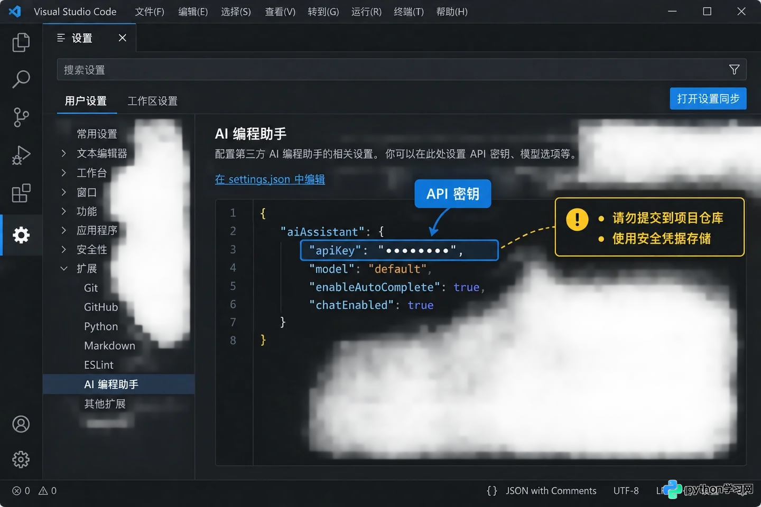Open the Run and Debug view
The height and width of the screenshot is (507, 761).
[x=21, y=155]
